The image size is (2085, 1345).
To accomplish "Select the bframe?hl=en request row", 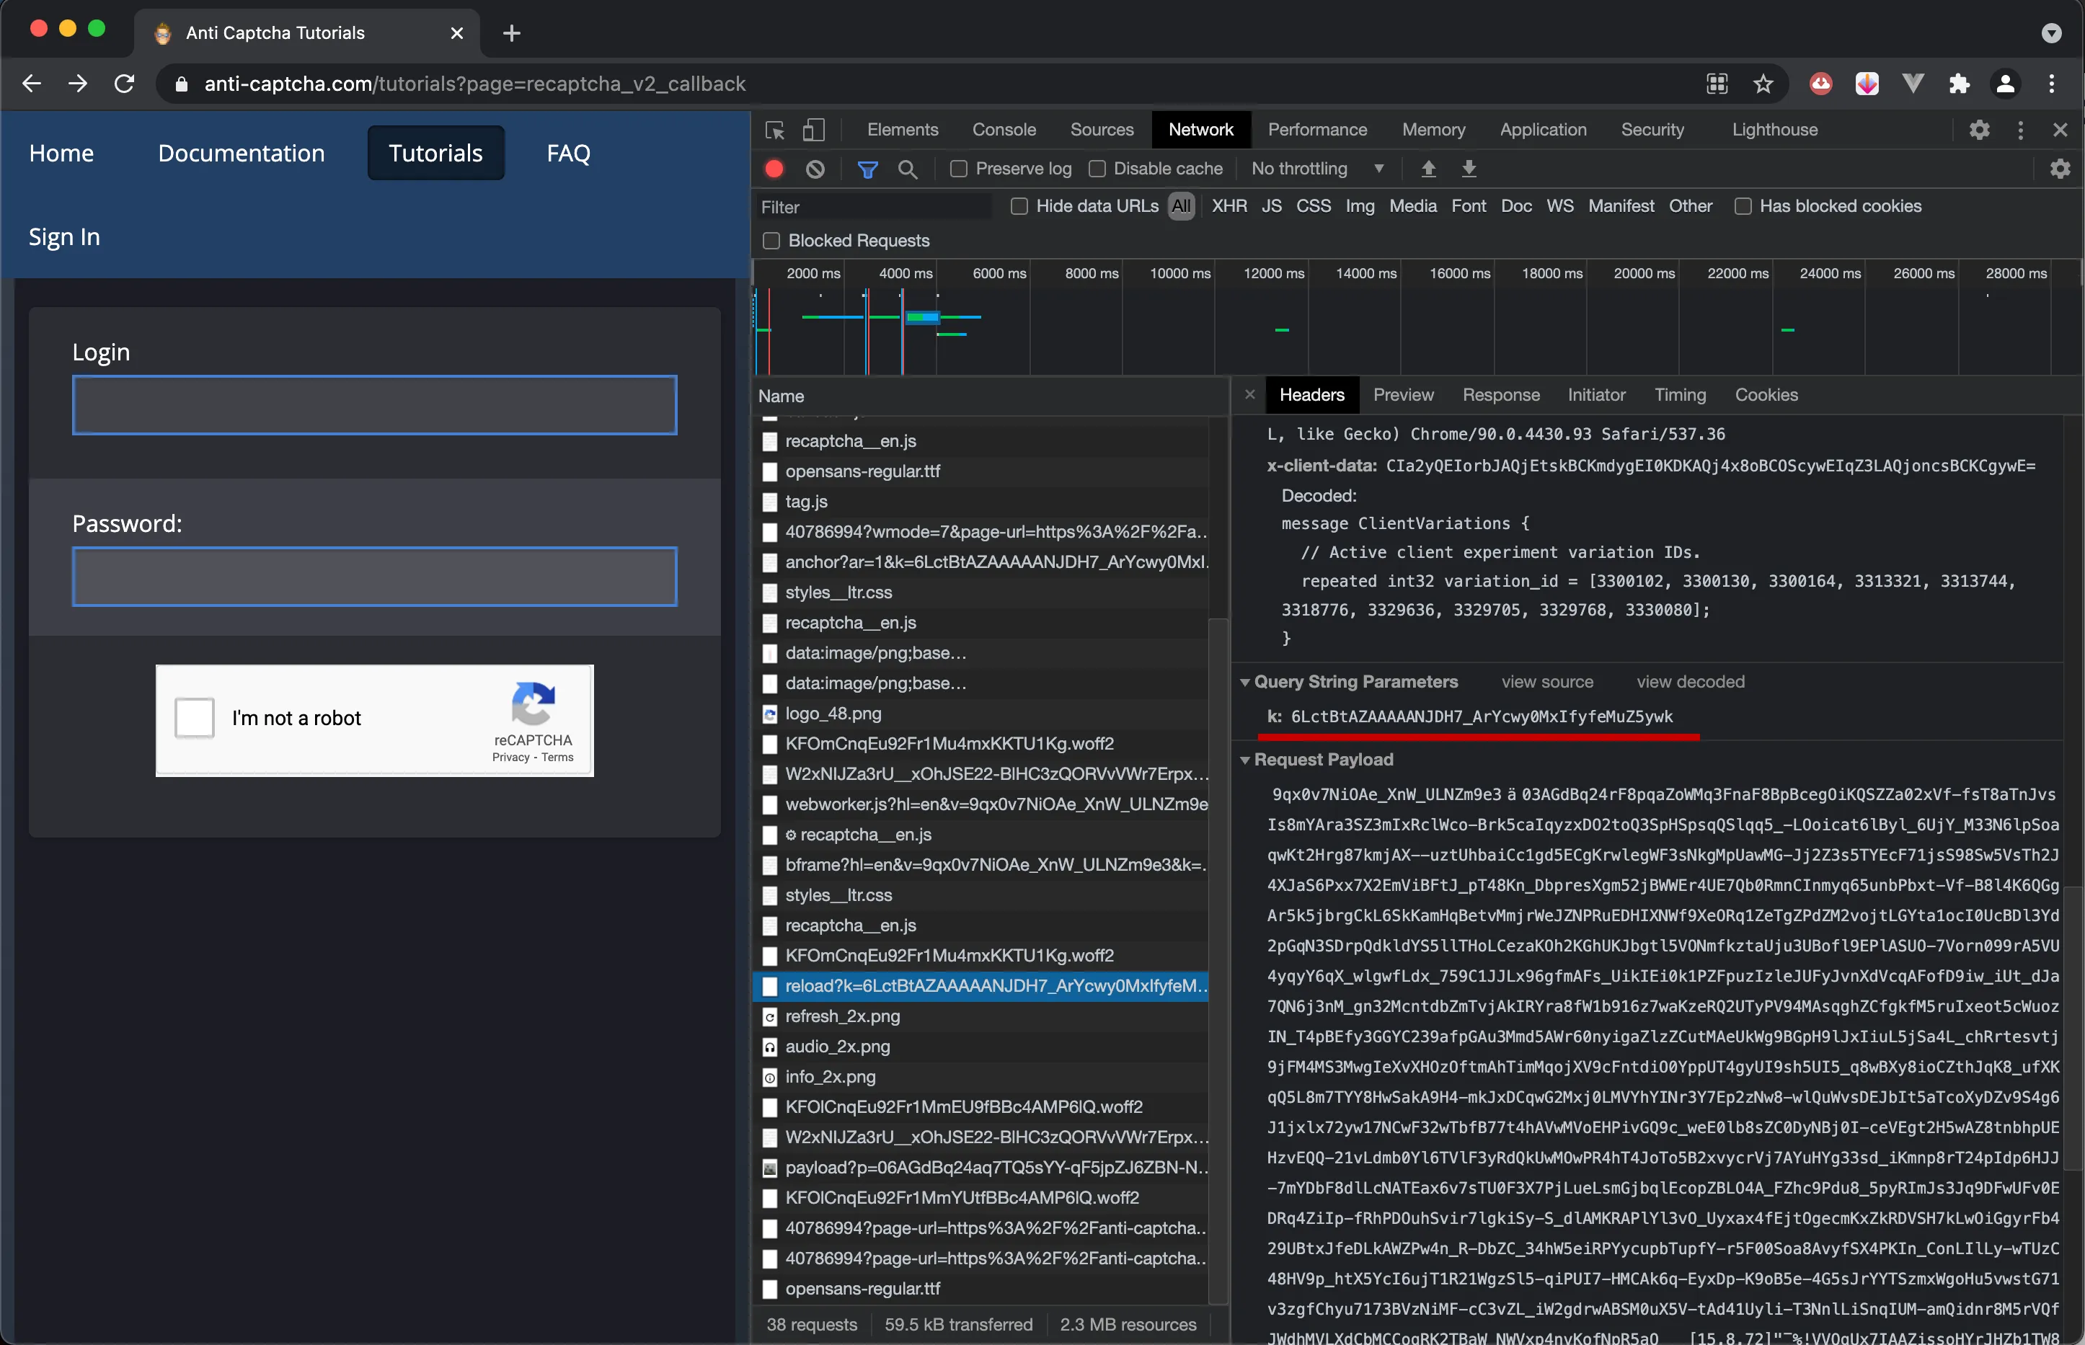I will [980, 866].
